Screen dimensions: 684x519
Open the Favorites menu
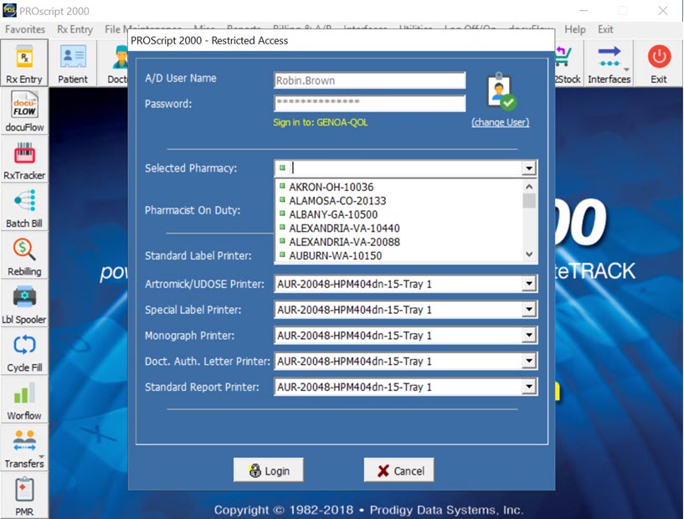[25, 29]
